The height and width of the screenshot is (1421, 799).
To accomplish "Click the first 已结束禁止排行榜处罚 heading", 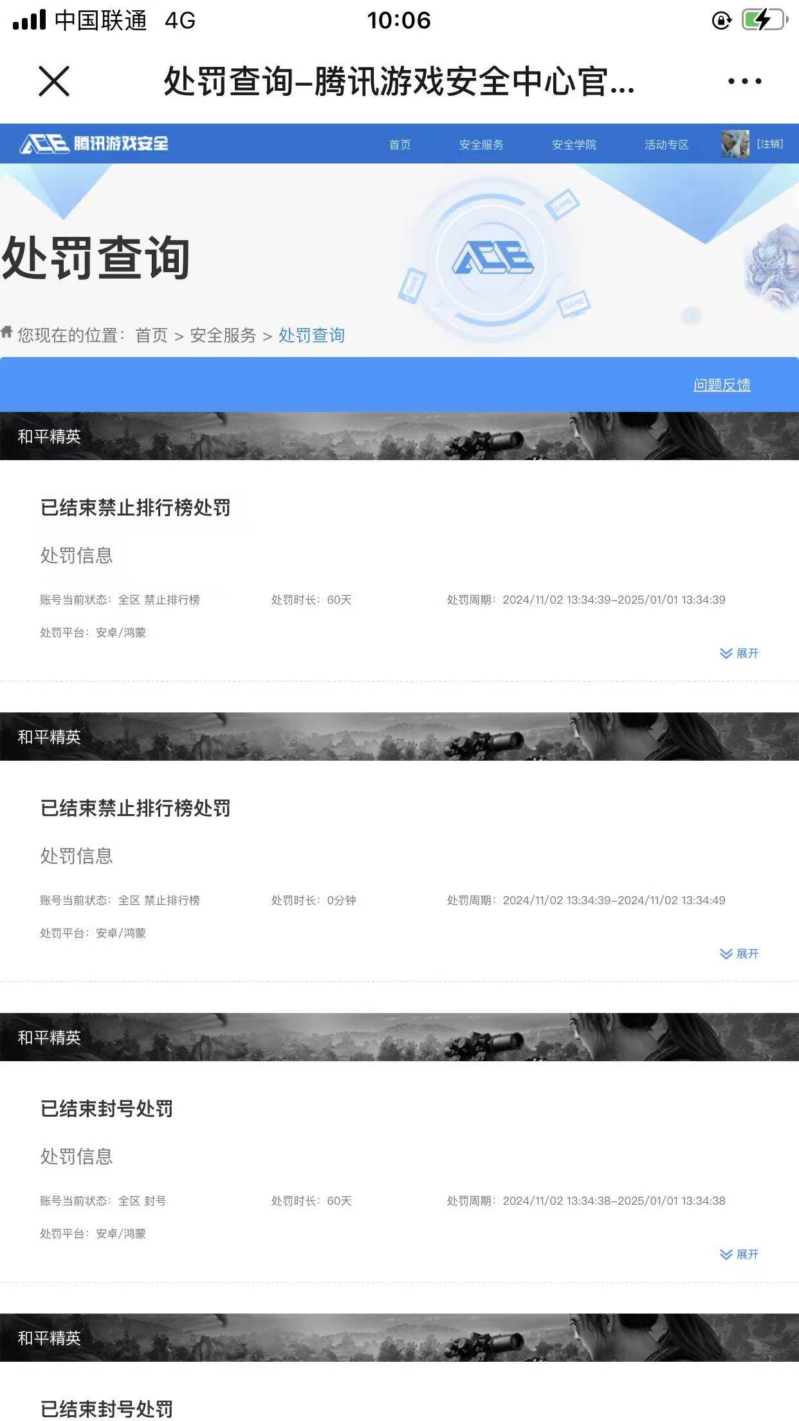I will point(136,508).
